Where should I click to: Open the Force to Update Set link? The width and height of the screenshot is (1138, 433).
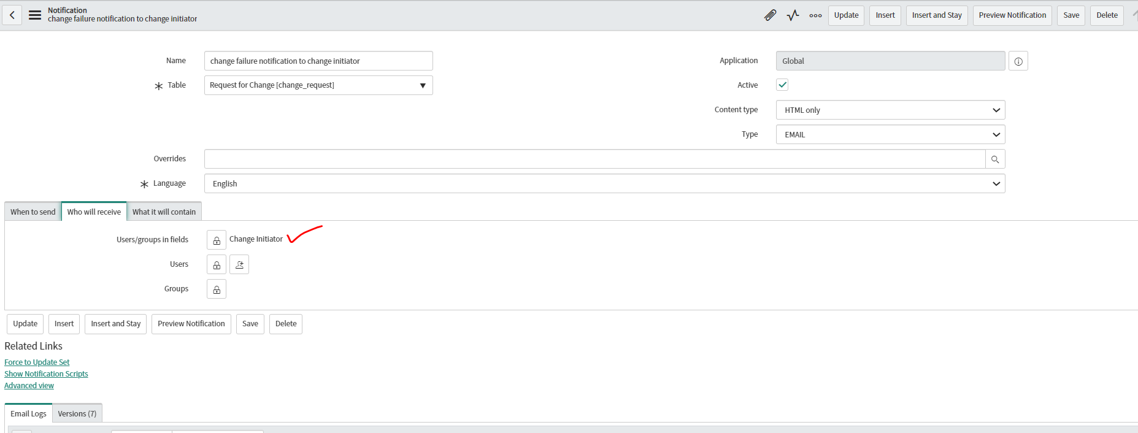tap(37, 362)
